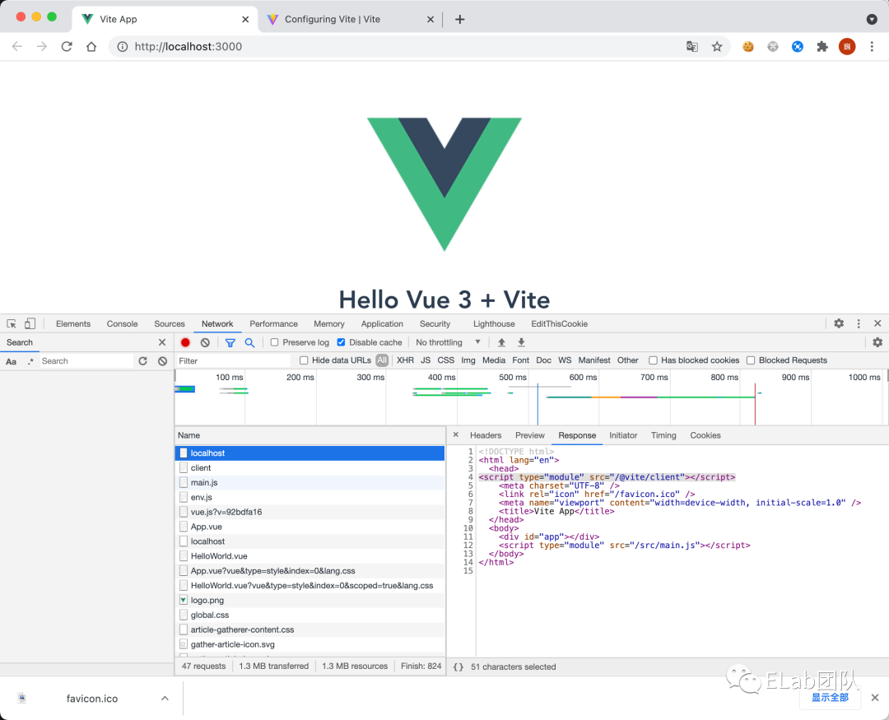Open the site info icon in address bar
This screenshot has height=720, width=889.
tap(122, 46)
